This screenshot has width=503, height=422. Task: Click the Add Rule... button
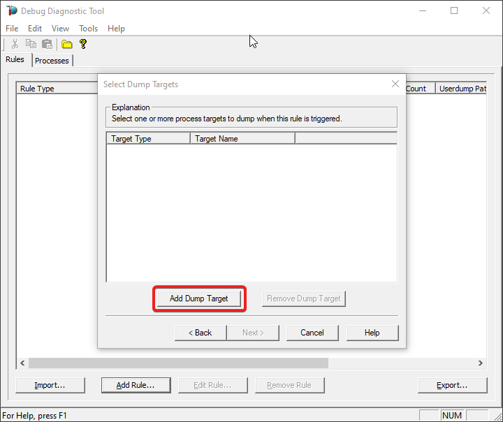coord(136,385)
